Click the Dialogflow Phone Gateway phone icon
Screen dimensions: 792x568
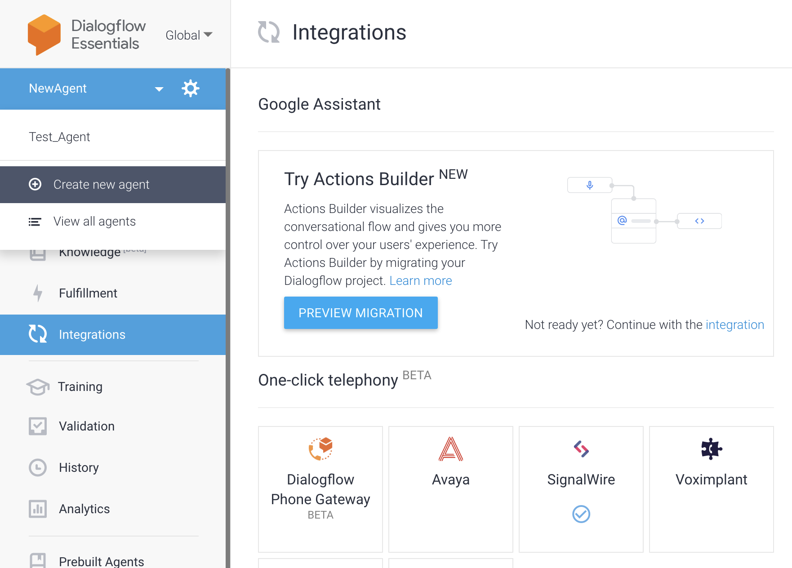point(320,448)
